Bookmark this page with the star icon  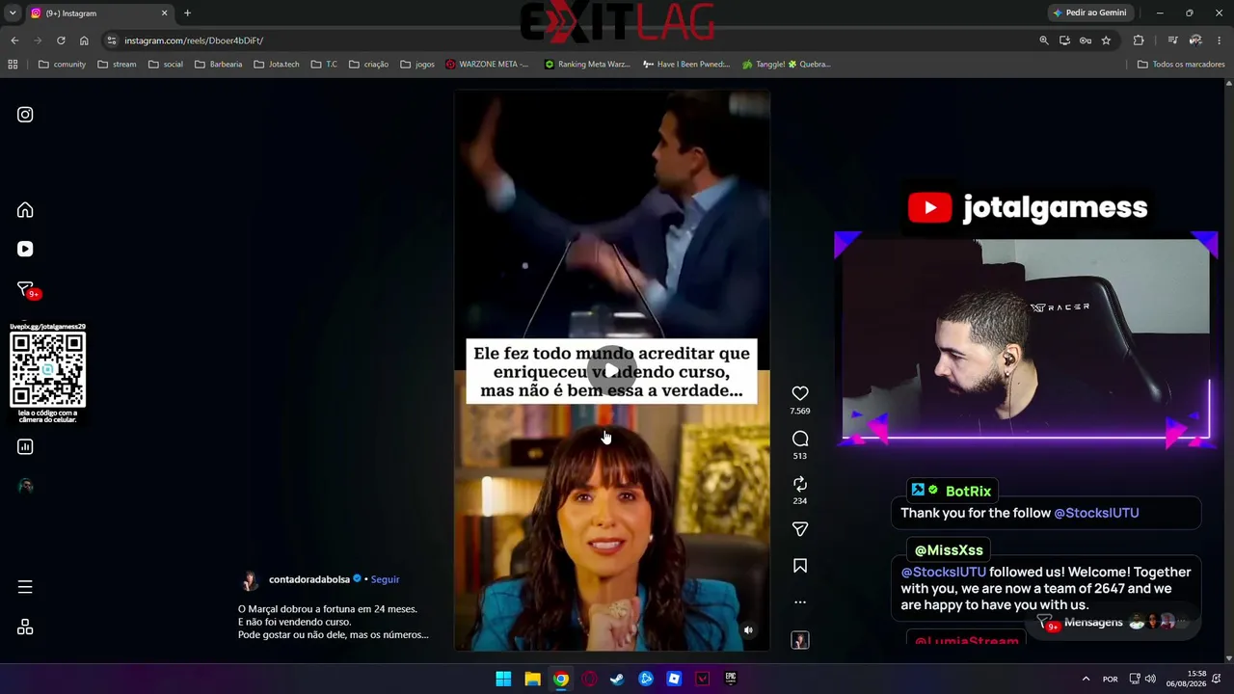1106,40
